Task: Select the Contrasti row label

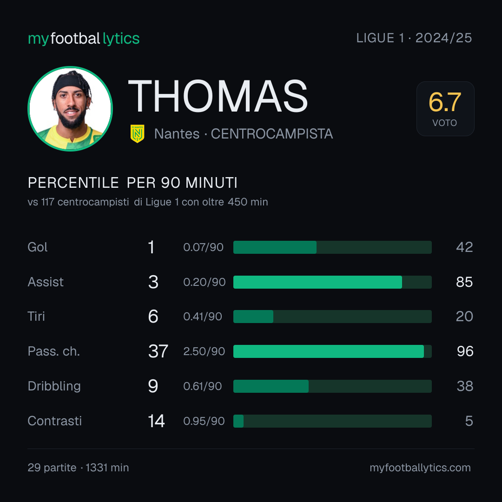Action: pyautogui.click(x=55, y=421)
